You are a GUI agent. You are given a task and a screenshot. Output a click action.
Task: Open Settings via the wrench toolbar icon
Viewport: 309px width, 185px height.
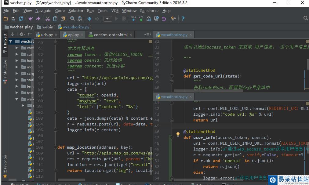coord(173,19)
